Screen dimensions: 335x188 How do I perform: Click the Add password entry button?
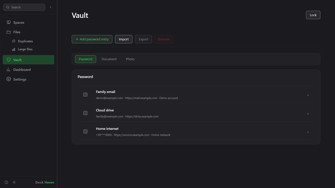tap(92, 39)
